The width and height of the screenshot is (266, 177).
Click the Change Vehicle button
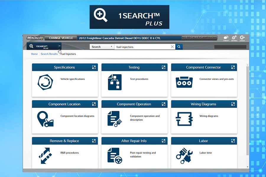click(61, 38)
